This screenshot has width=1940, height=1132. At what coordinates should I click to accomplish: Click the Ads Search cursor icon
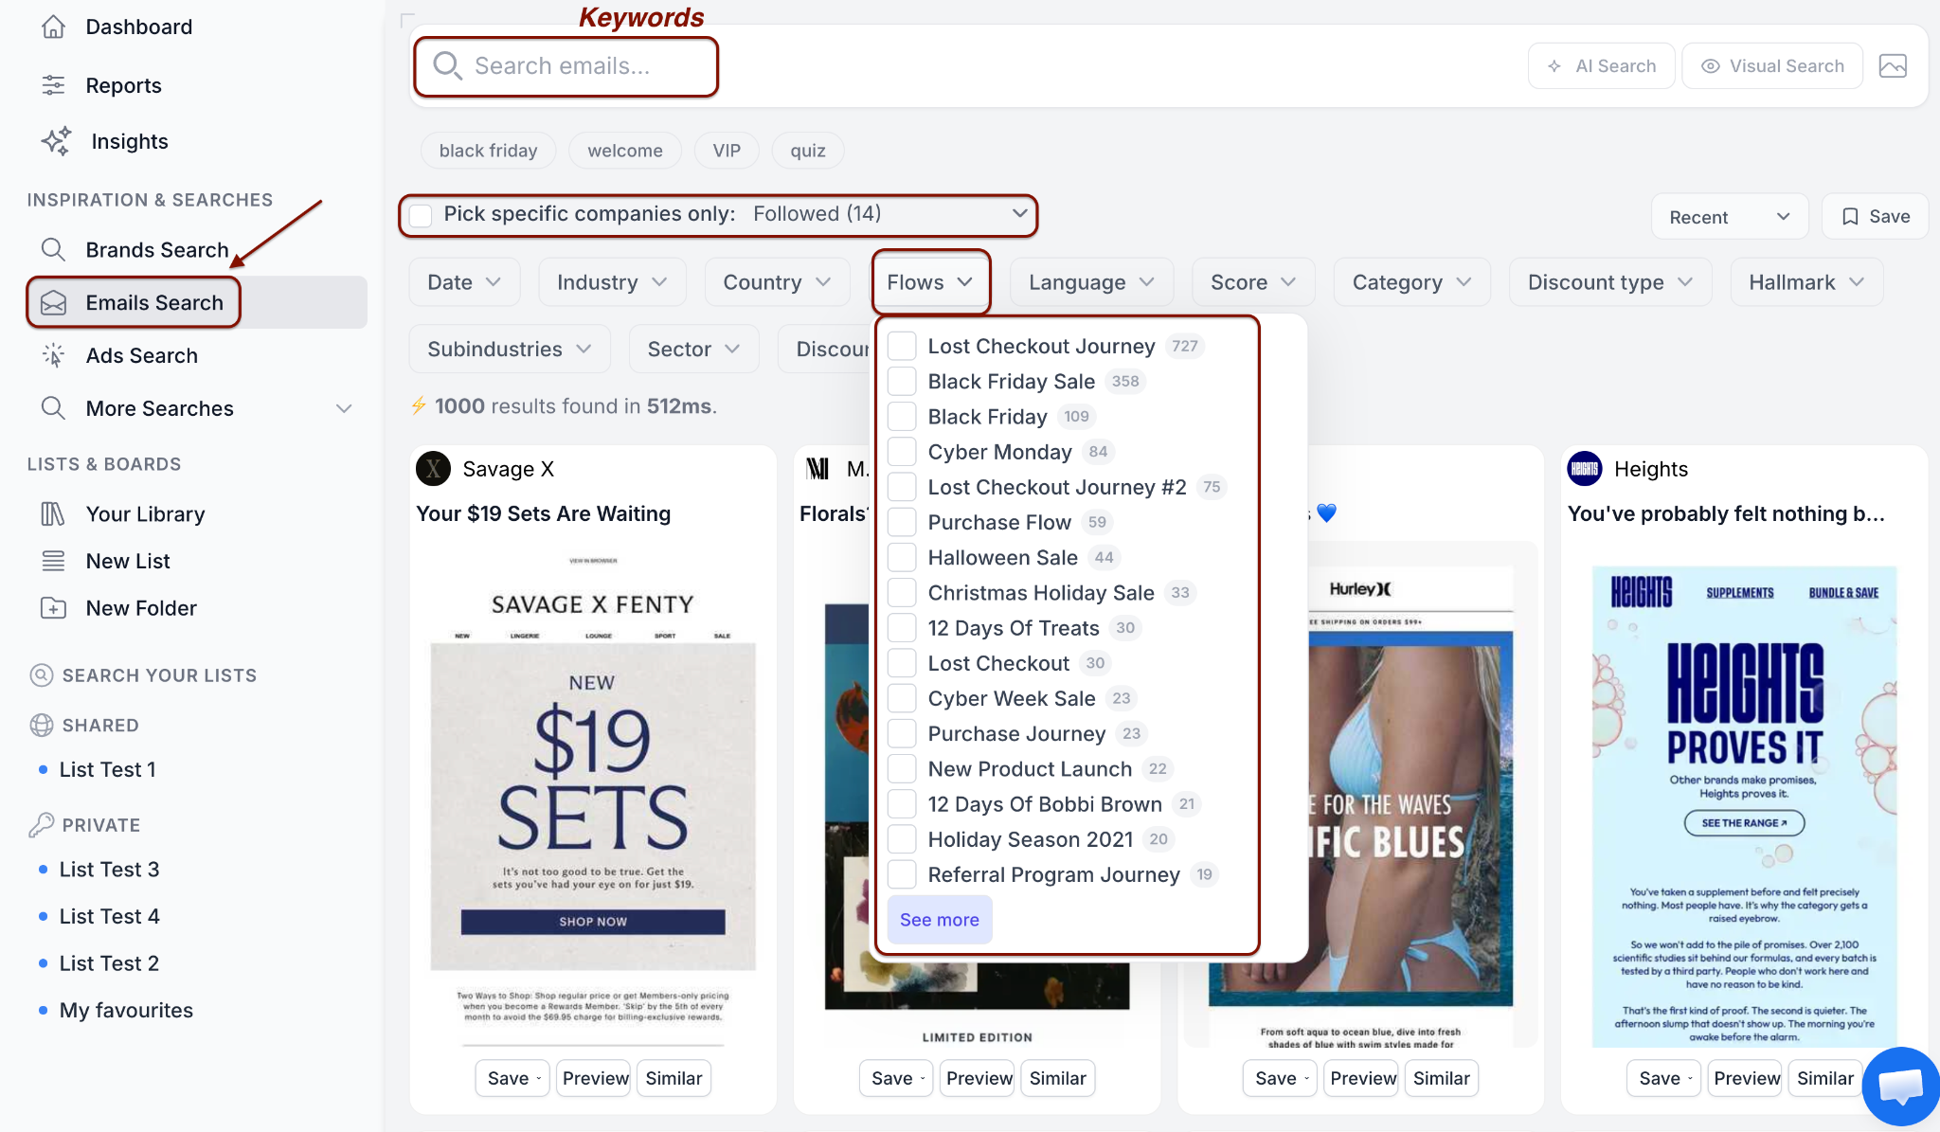pos(53,355)
